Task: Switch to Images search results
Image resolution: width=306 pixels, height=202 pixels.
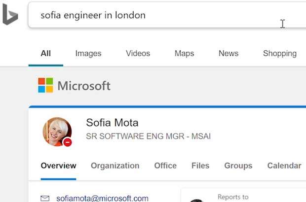Action: [x=88, y=53]
